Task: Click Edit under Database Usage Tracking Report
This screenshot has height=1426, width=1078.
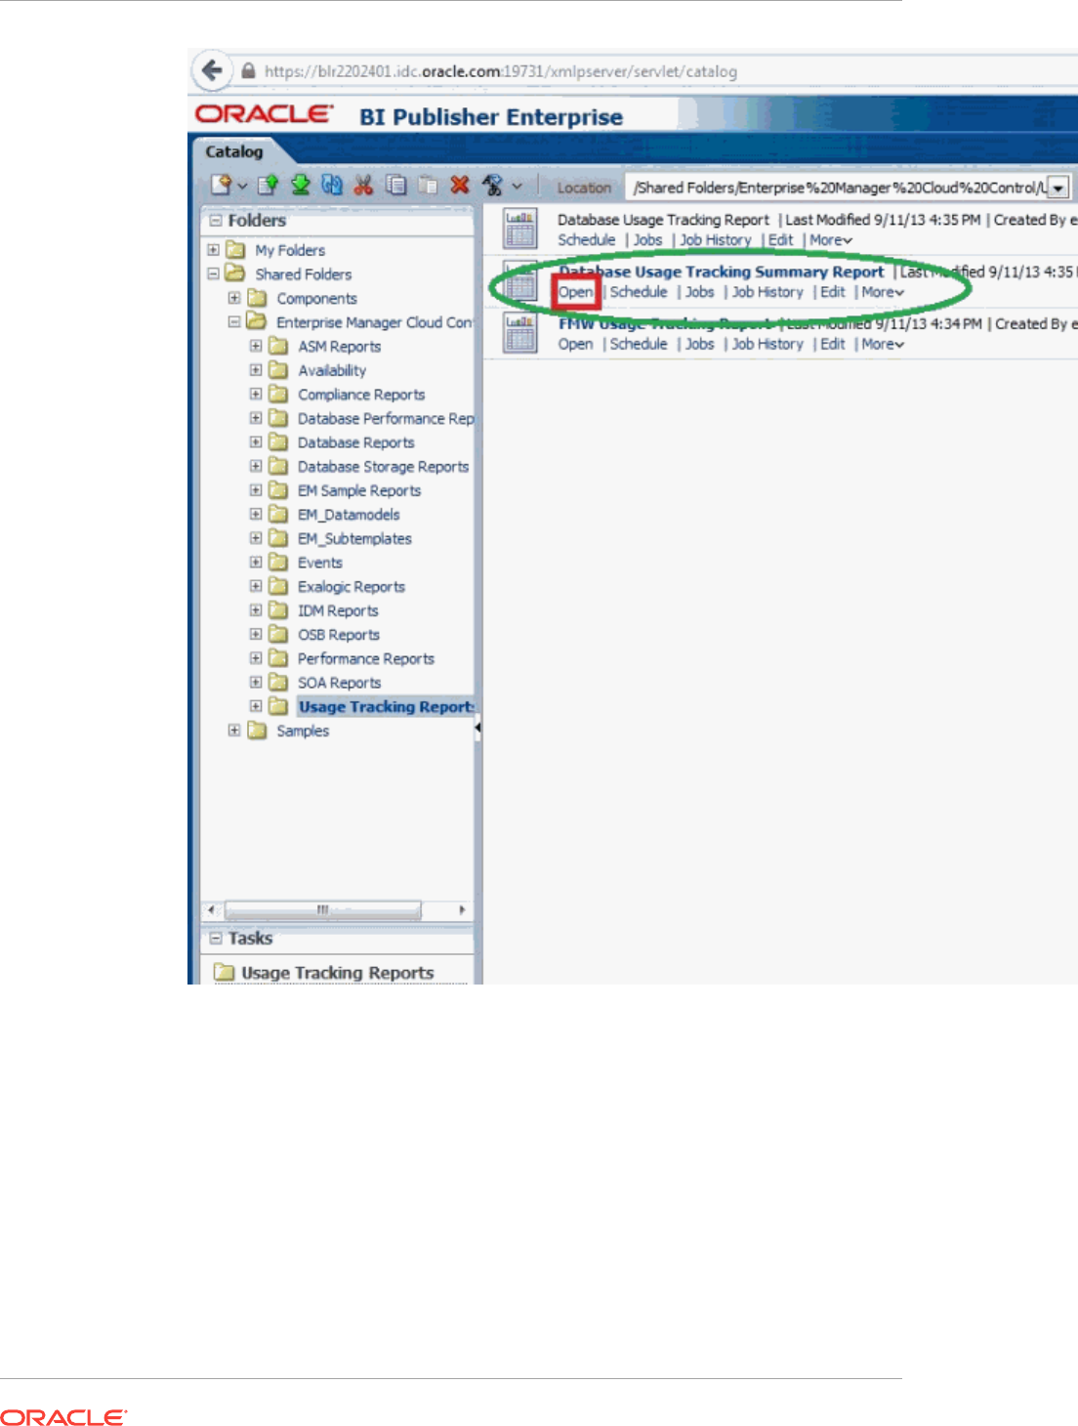Action: click(x=780, y=240)
